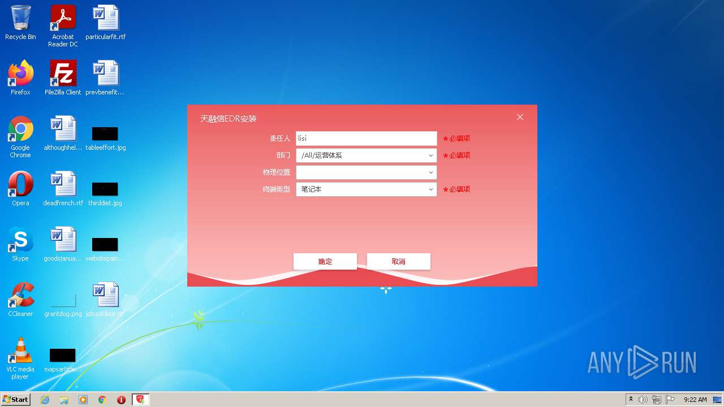Image resolution: width=724 pixels, height=407 pixels.
Task: Open Action Center flag icon
Action: coord(670,400)
